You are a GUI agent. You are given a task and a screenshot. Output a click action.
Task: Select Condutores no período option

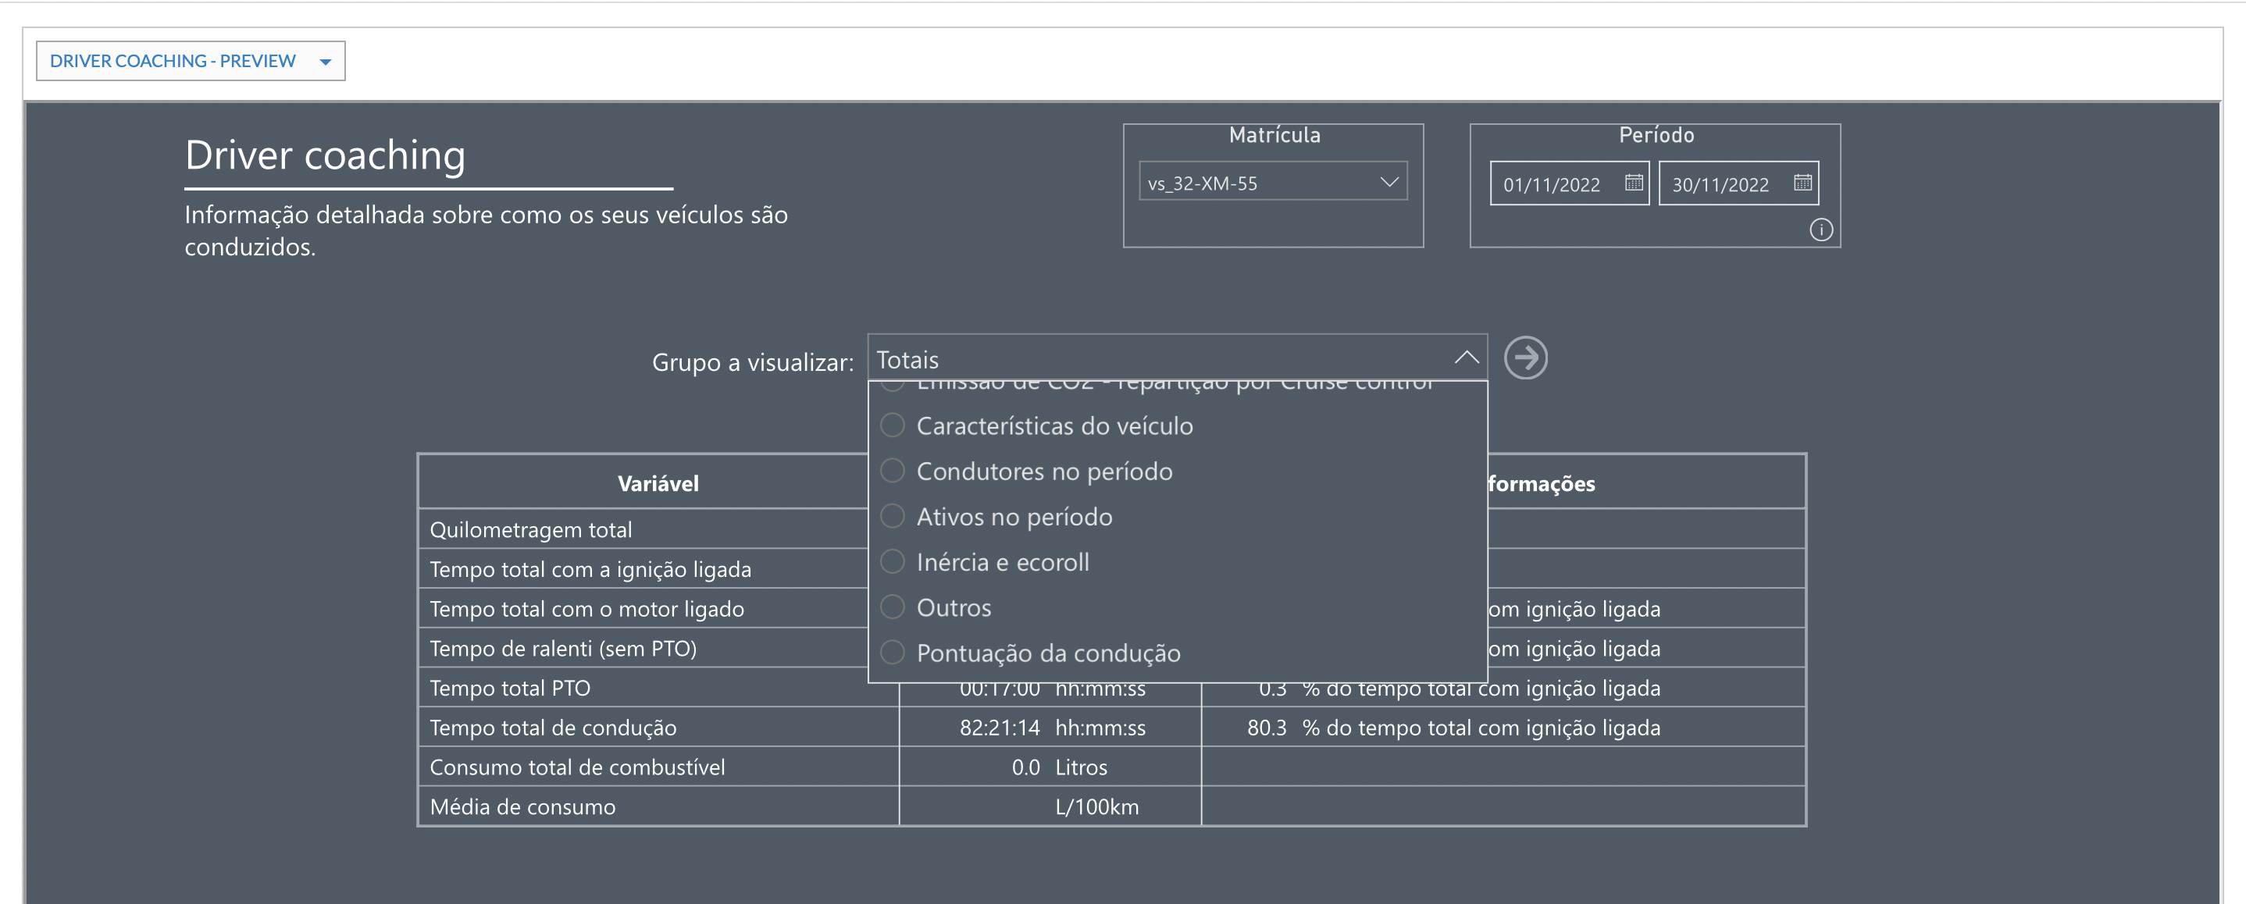coord(1028,472)
